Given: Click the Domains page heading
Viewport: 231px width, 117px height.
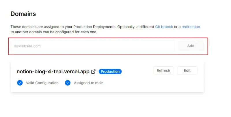Looking at the screenshot, I should tap(23, 14).
